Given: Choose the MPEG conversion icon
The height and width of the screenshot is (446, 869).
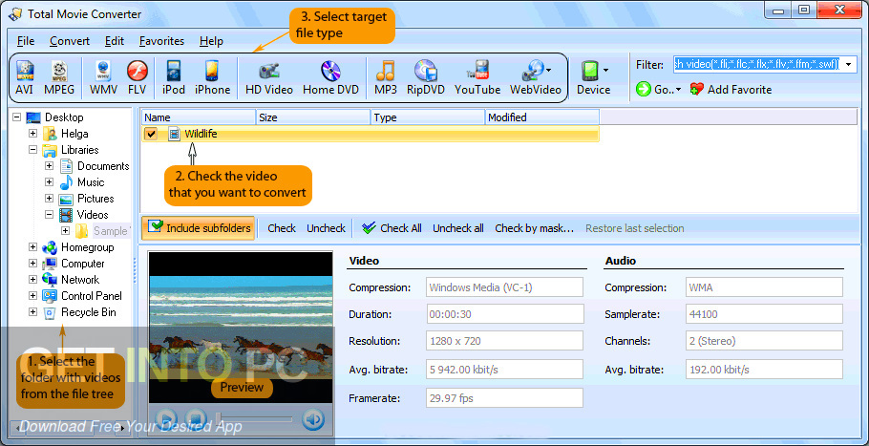Looking at the screenshot, I should tap(59, 77).
